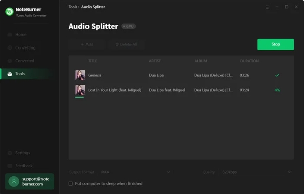Click the user avatar icon
This screenshot has width=304, height=194.
click(14, 181)
